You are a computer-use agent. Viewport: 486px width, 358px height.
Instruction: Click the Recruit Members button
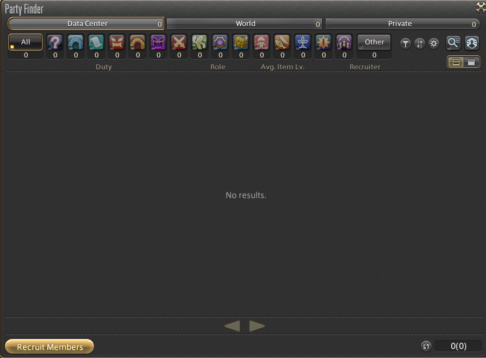point(49,347)
